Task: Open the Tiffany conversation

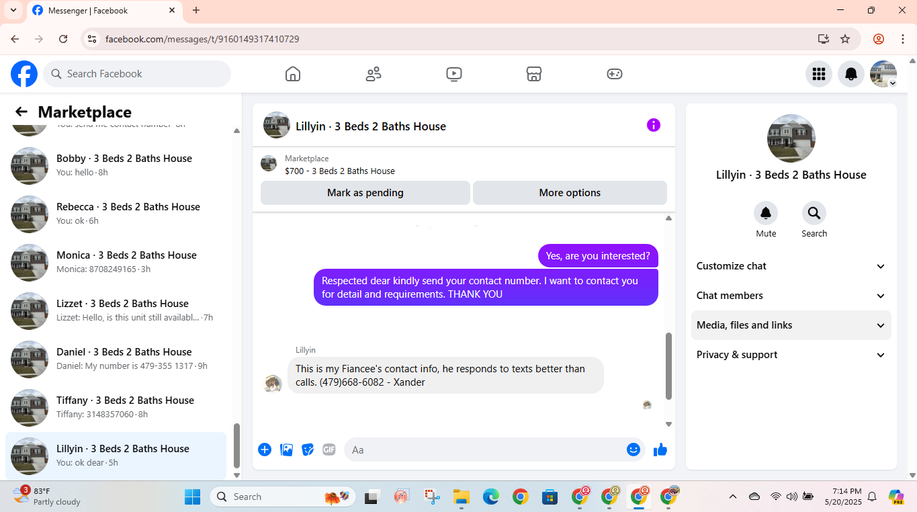Action: pyautogui.click(x=116, y=408)
